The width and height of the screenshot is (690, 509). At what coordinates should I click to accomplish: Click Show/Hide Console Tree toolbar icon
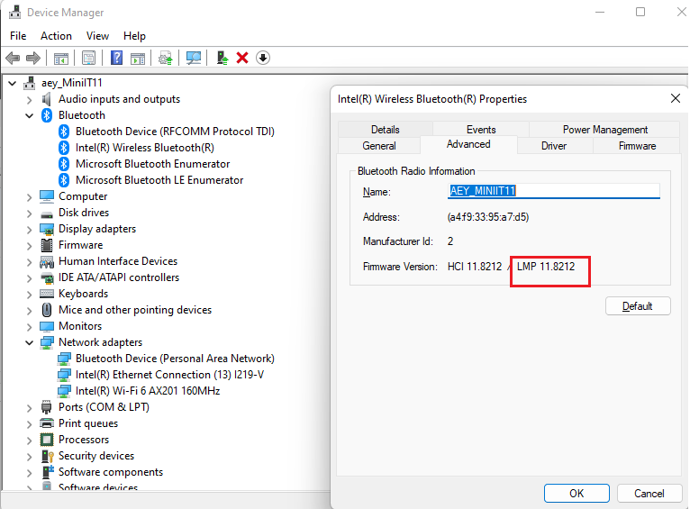pyautogui.click(x=61, y=58)
